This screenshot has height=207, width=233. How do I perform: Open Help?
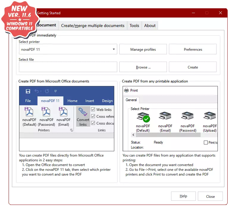click(183, 196)
